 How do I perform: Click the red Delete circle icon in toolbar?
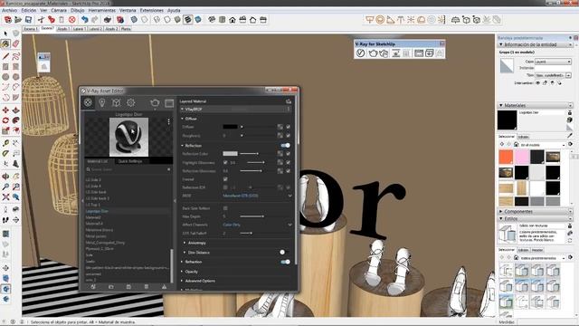click(72, 20)
